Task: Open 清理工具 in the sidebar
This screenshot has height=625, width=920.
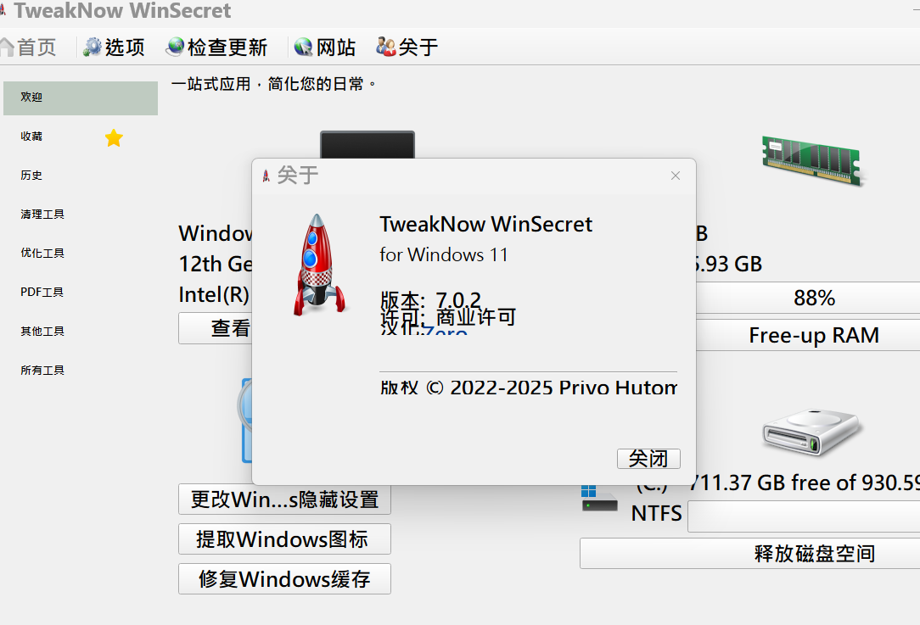Action: point(42,214)
